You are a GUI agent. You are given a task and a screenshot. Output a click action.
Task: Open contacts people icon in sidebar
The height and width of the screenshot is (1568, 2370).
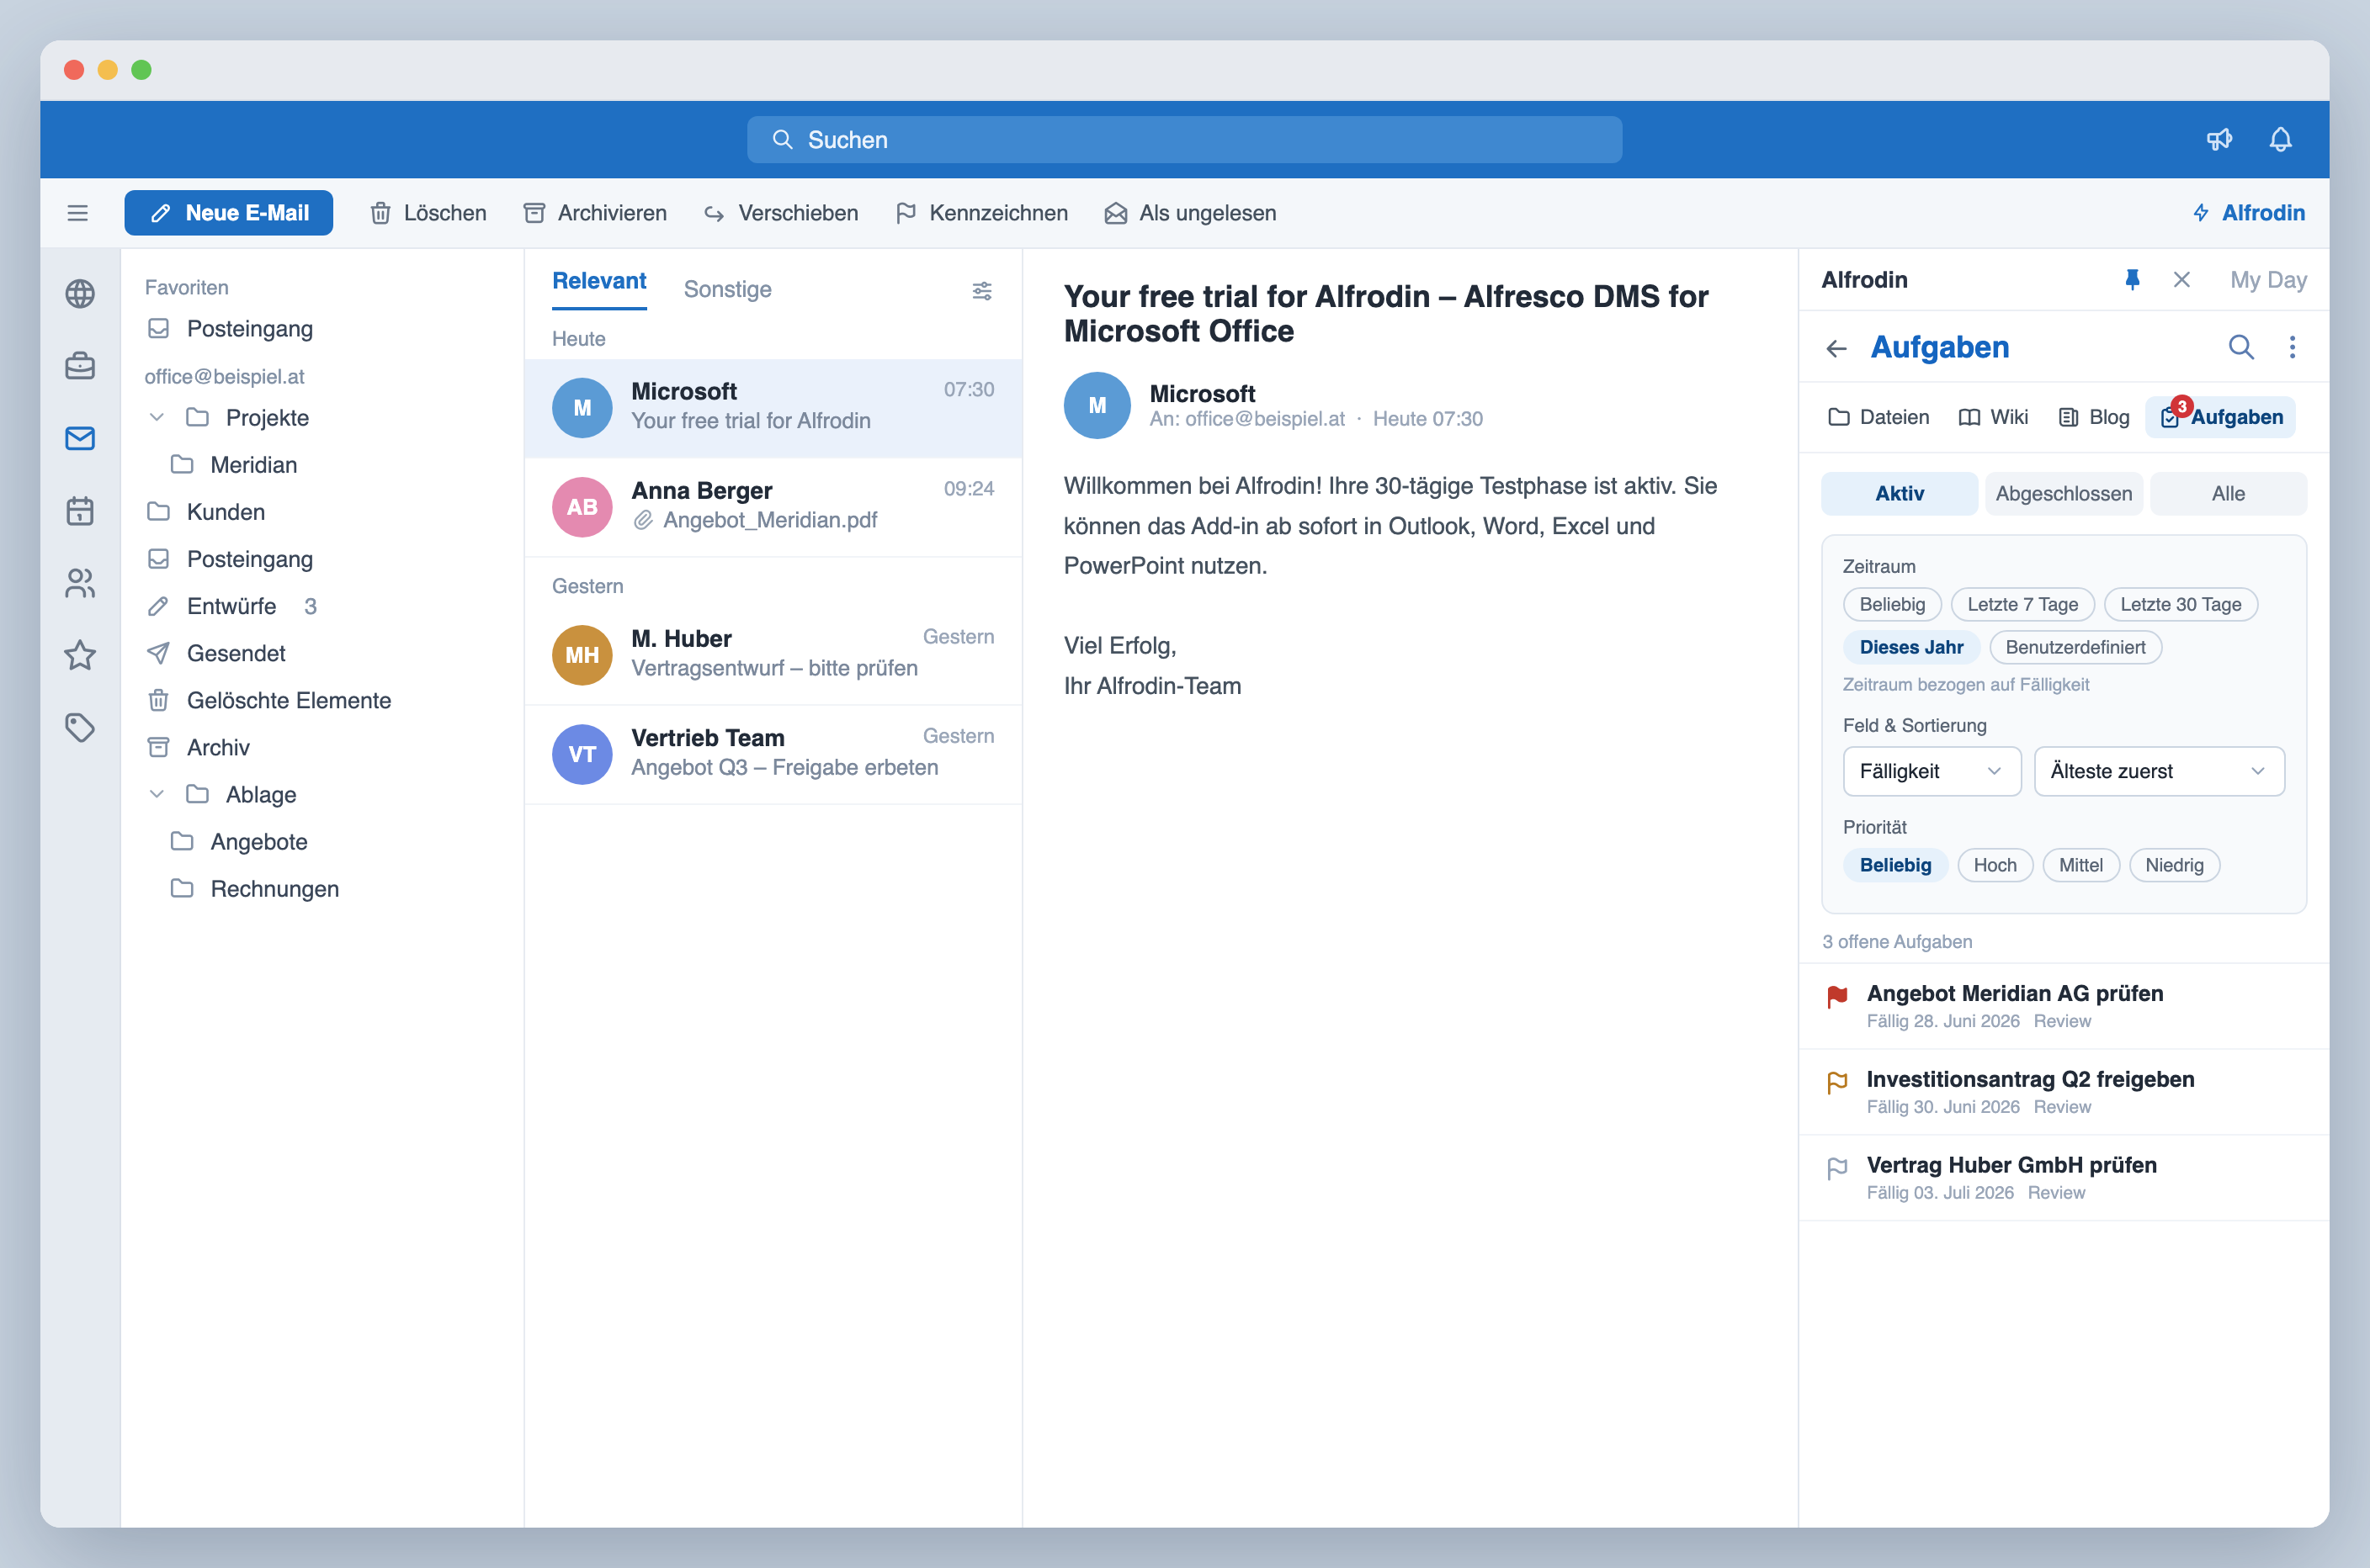tap(80, 583)
